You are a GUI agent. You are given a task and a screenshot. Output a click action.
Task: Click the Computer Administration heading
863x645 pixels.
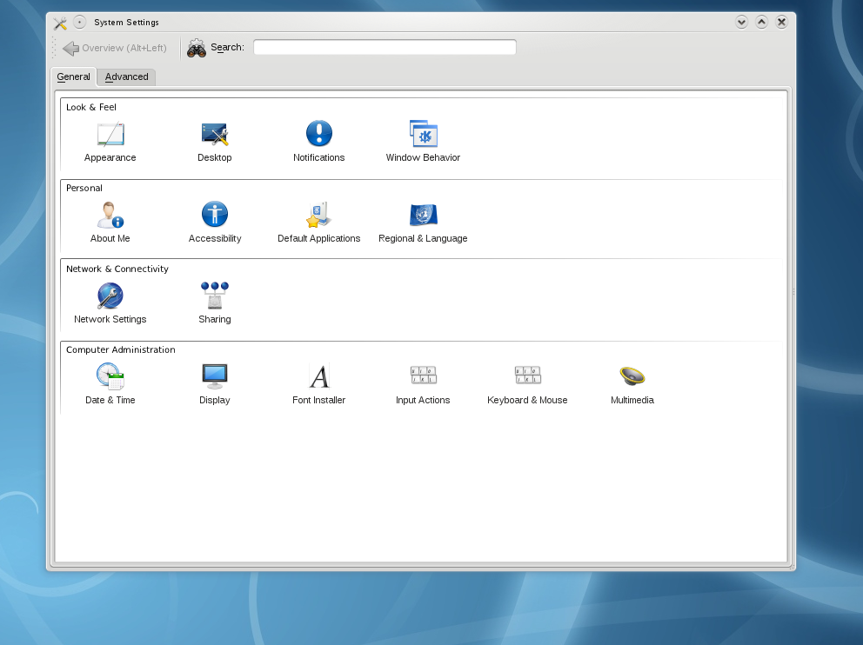pyautogui.click(x=121, y=349)
